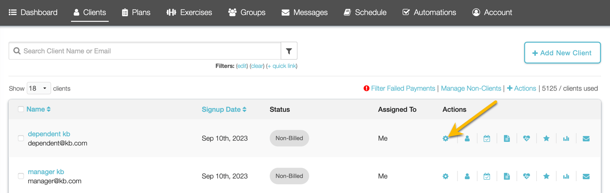Click the Filter Failed Payments link

point(402,88)
